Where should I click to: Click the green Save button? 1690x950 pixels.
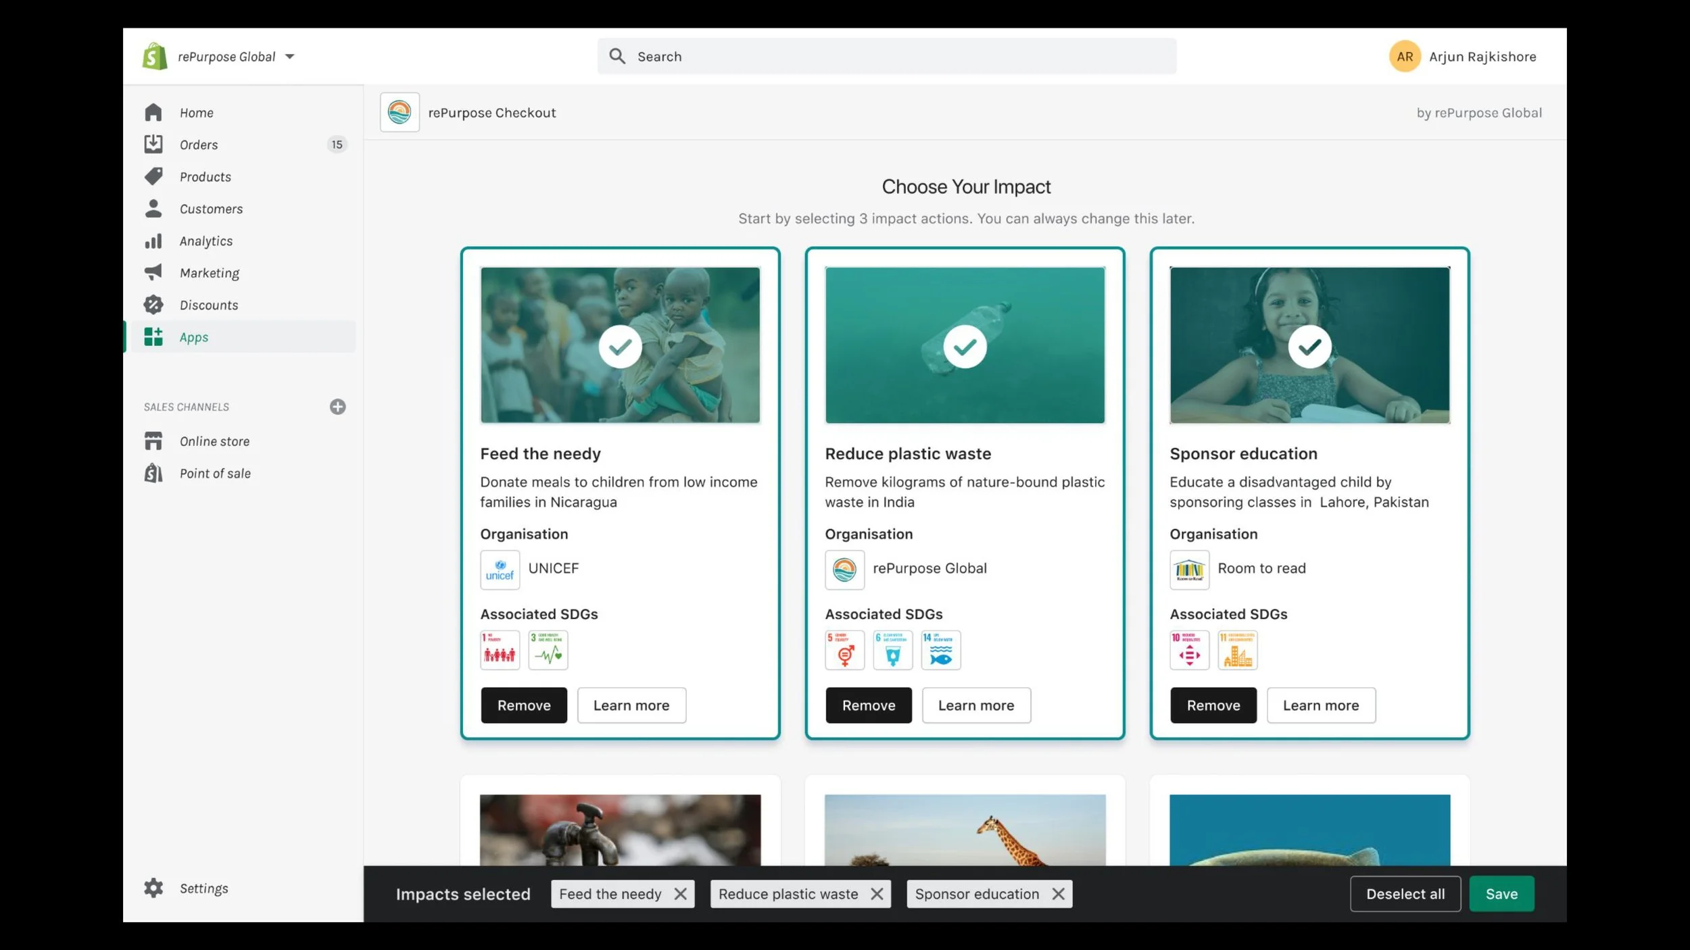point(1501,894)
